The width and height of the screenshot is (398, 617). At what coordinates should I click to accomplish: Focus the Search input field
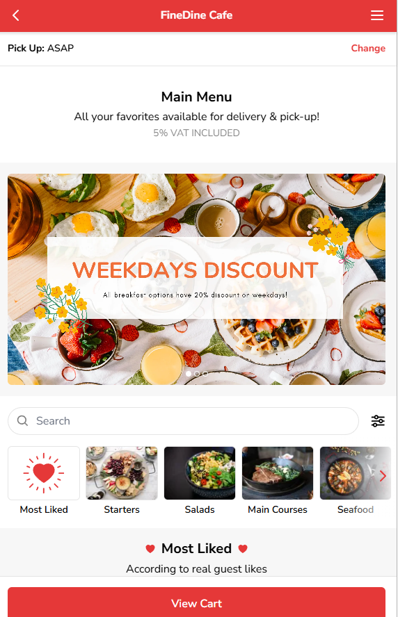183,420
